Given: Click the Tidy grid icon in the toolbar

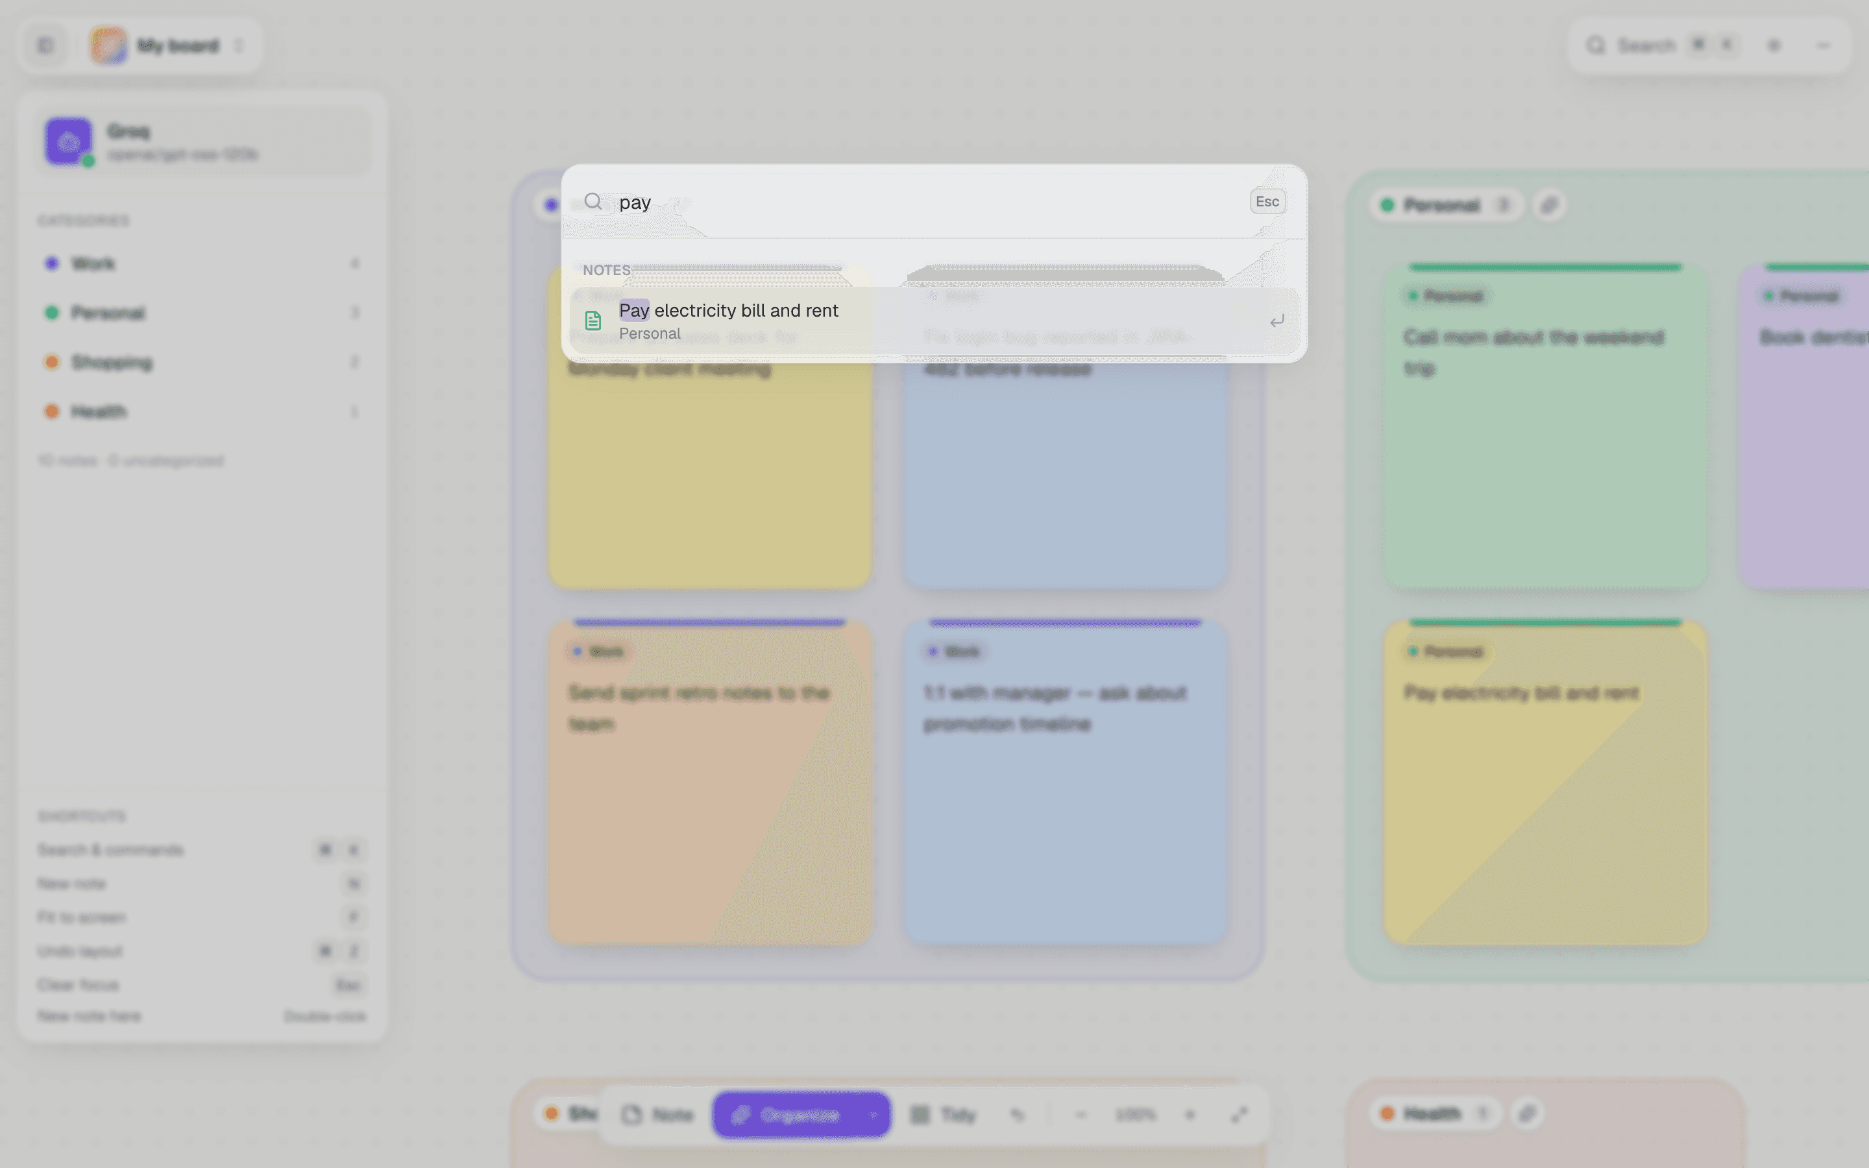Looking at the screenshot, I should 920,1115.
